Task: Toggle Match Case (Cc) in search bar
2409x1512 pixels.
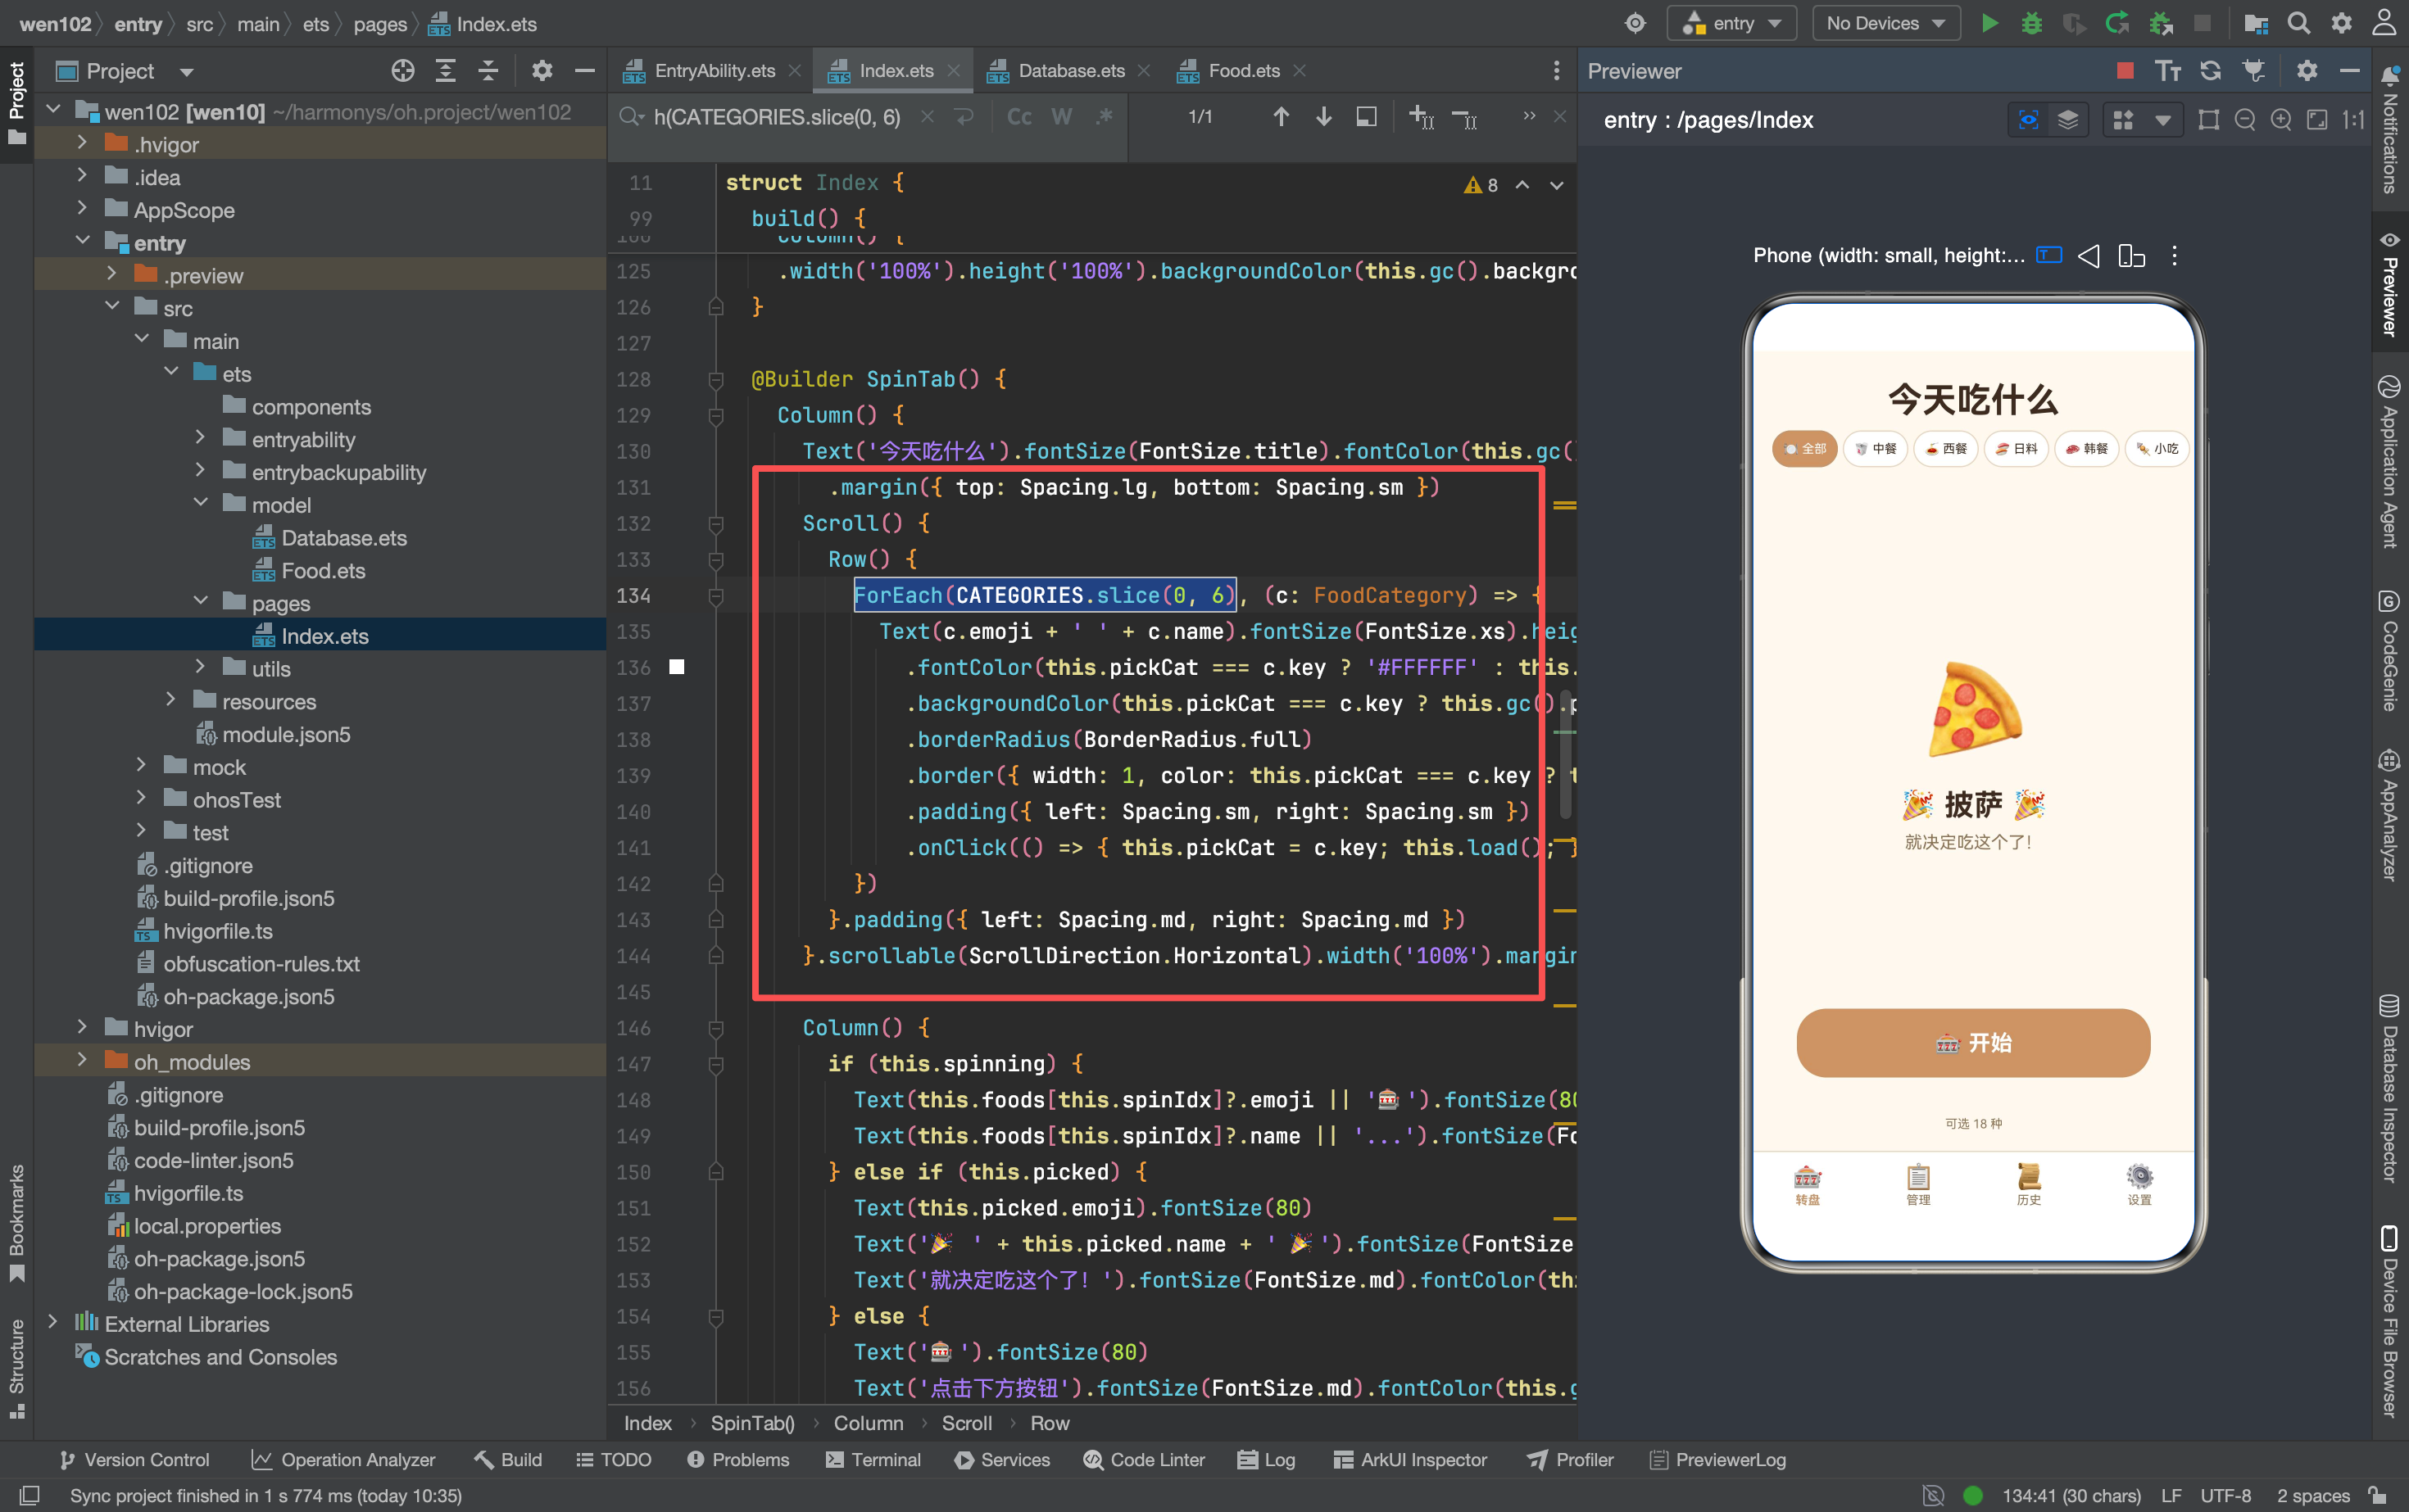Action: (x=1018, y=117)
